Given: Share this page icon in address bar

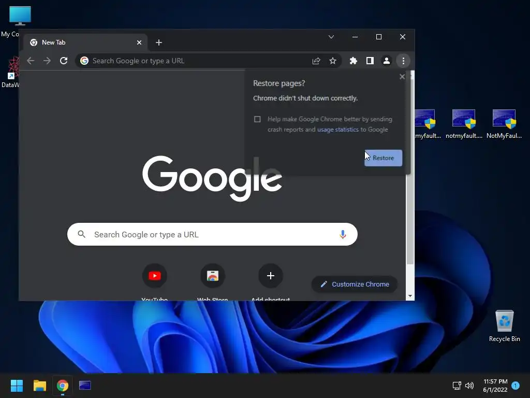Looking at the screenshot, I should click(316, 61).
